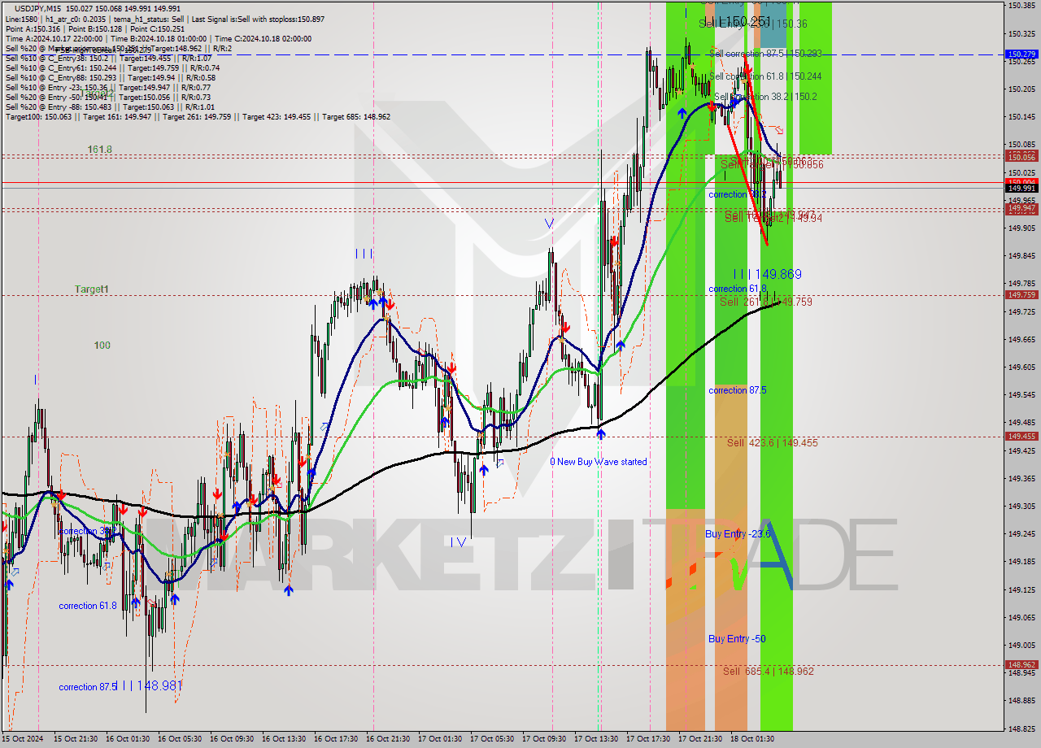Viewport: 1041px width, 748px height.
Task: Click the 'Sell %10 @ Entry -23: 150.36' line
Action: coord(108,87)
